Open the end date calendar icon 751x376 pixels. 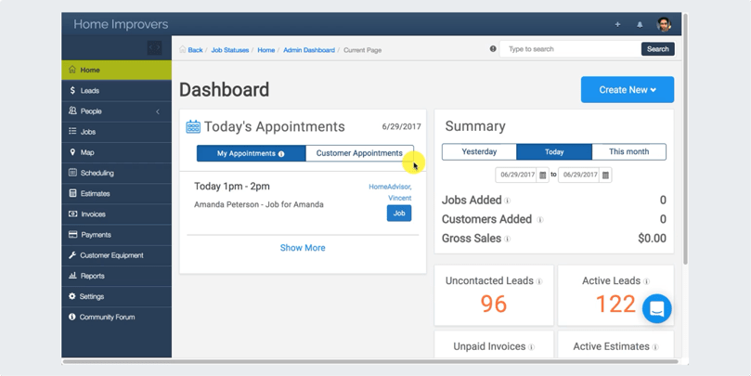[605, 175]
